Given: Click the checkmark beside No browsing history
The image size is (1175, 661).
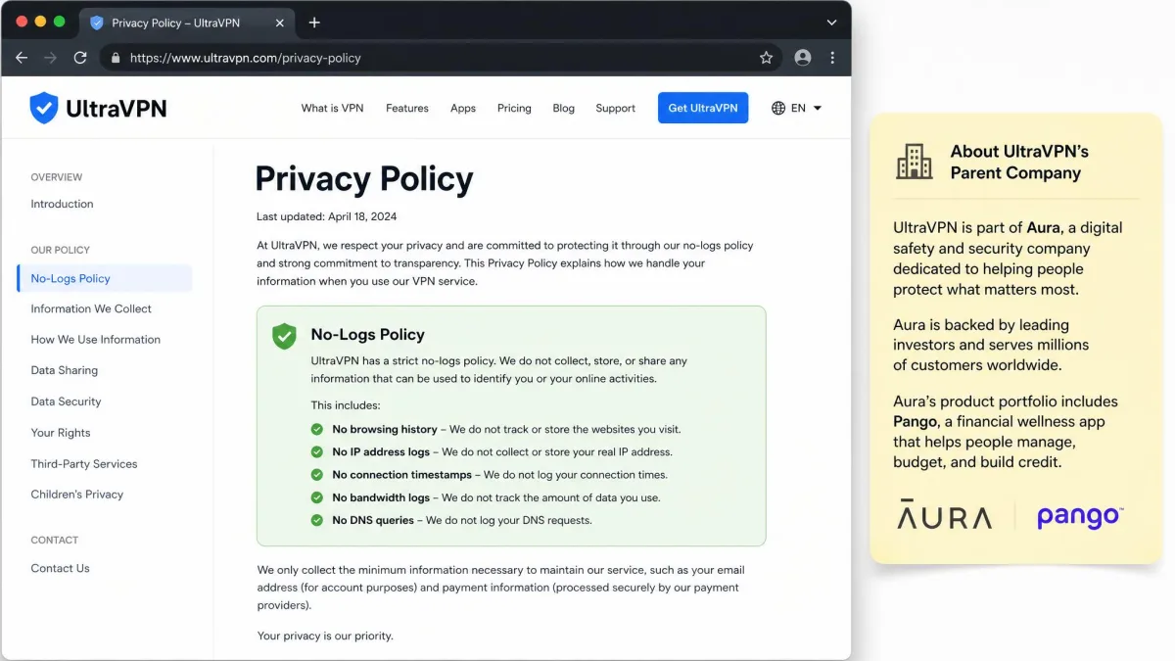Looking at the screenshot, I should 316,429.
